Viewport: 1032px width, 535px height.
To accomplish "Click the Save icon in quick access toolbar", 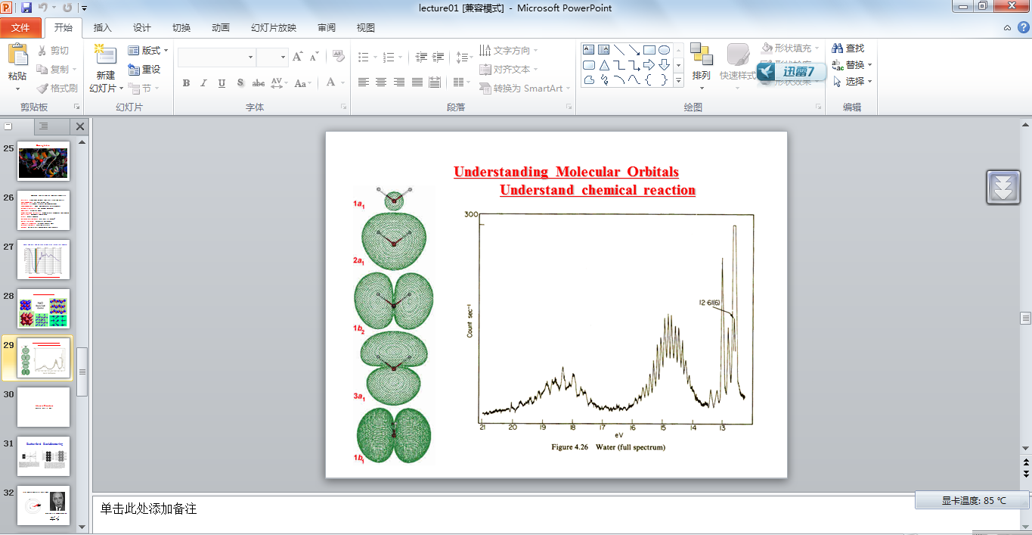I will coord(26,8).
